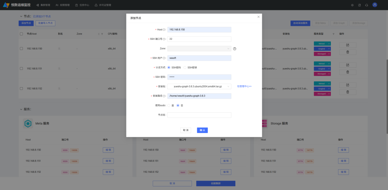Image resolution: width=388 pixels, height=190 pixels.
Task: Click edit icon for node 192.168.8.150
Action: tap(348, 45)
